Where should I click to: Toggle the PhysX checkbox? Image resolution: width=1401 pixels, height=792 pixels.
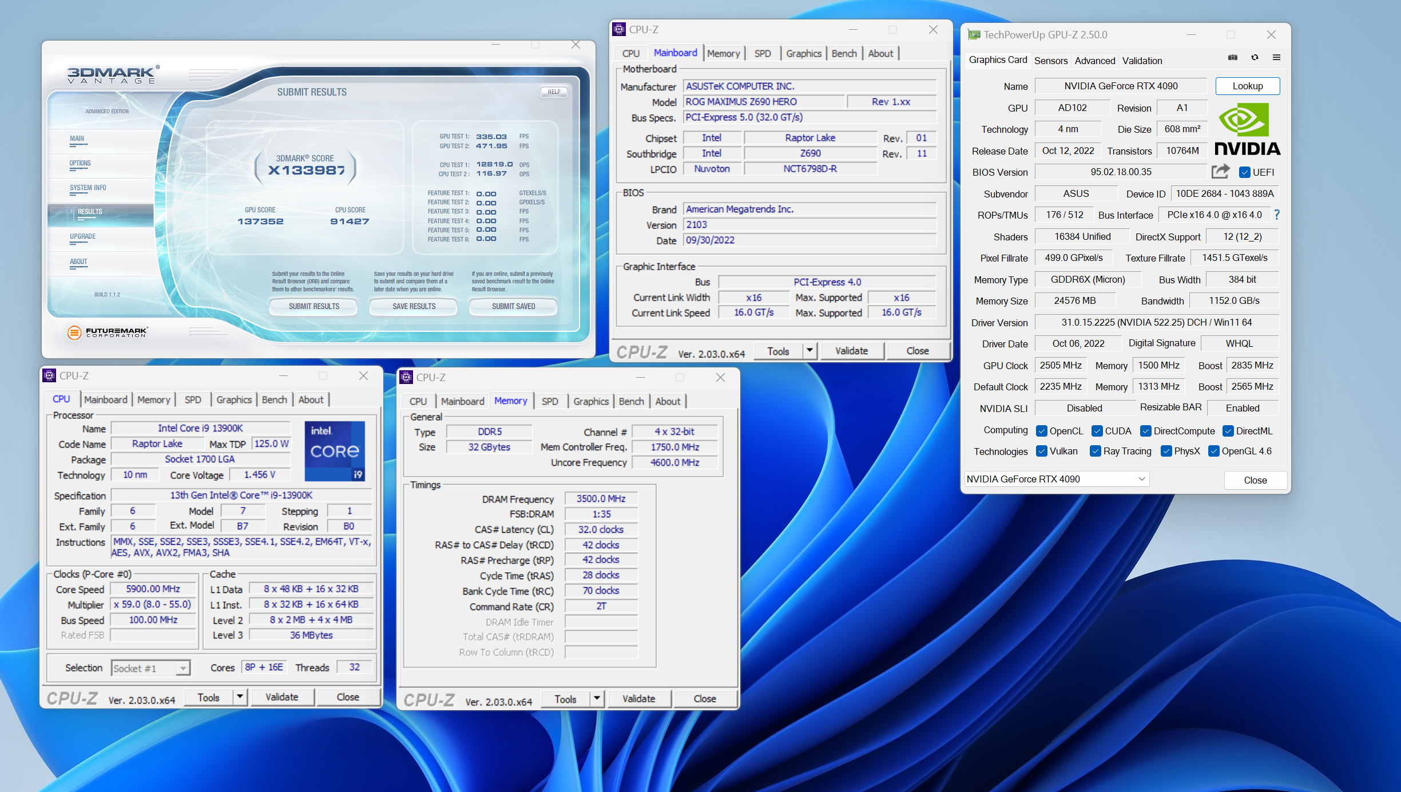(x=1166, y=451)
